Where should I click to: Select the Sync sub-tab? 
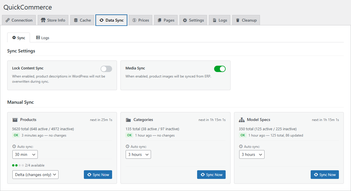tap(18, 38)
